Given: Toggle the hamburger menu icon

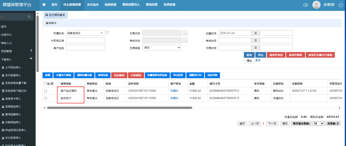Looking at the screenshot, I should (x=44, y=5).
